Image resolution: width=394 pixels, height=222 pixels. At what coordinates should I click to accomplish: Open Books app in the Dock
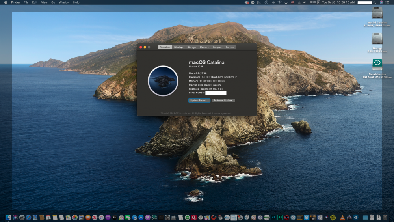[x=88, y=218]
